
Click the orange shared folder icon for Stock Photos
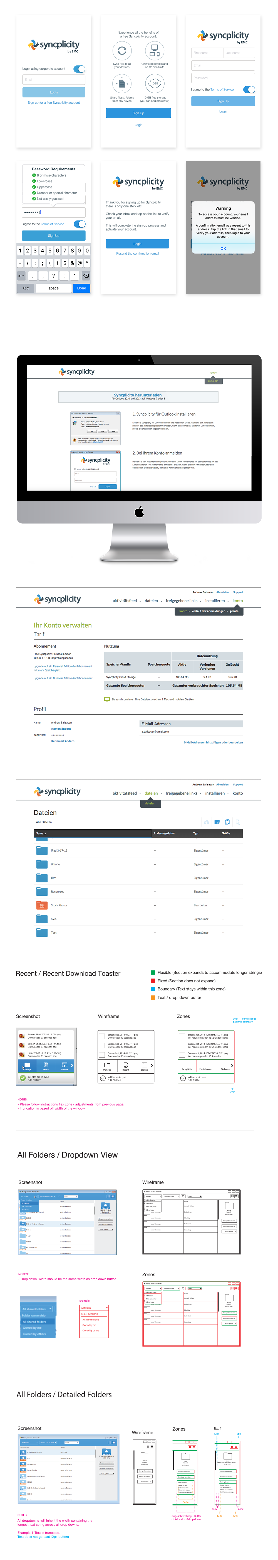(x=42, y=905)
